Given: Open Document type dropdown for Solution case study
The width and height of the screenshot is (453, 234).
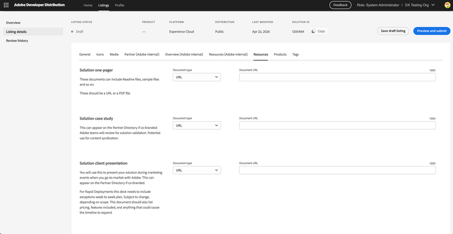Looking at the screenshot, I should coord(197,125).
